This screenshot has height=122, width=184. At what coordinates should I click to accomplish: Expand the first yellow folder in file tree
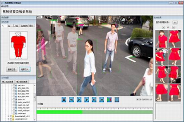coord(8,116)
